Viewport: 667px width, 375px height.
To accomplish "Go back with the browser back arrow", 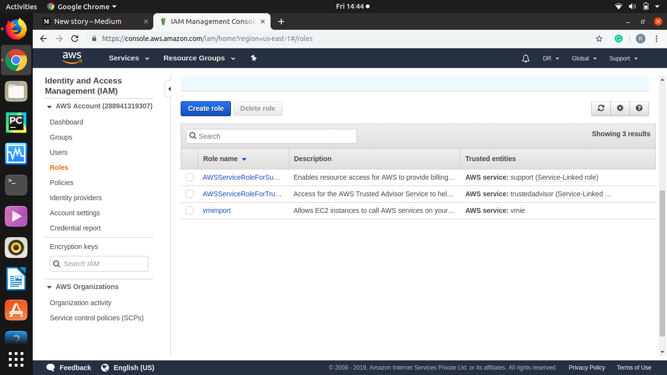I will coord(43,39).
